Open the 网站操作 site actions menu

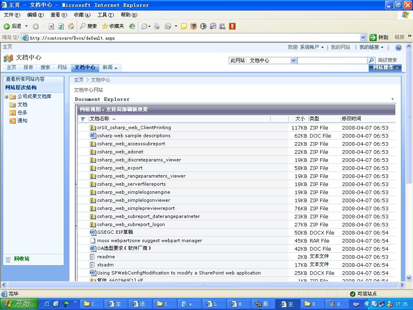tap(385, 67)
